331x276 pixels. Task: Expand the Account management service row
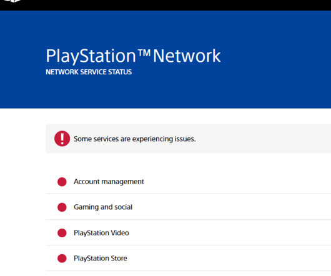click(x=189, y=182)
